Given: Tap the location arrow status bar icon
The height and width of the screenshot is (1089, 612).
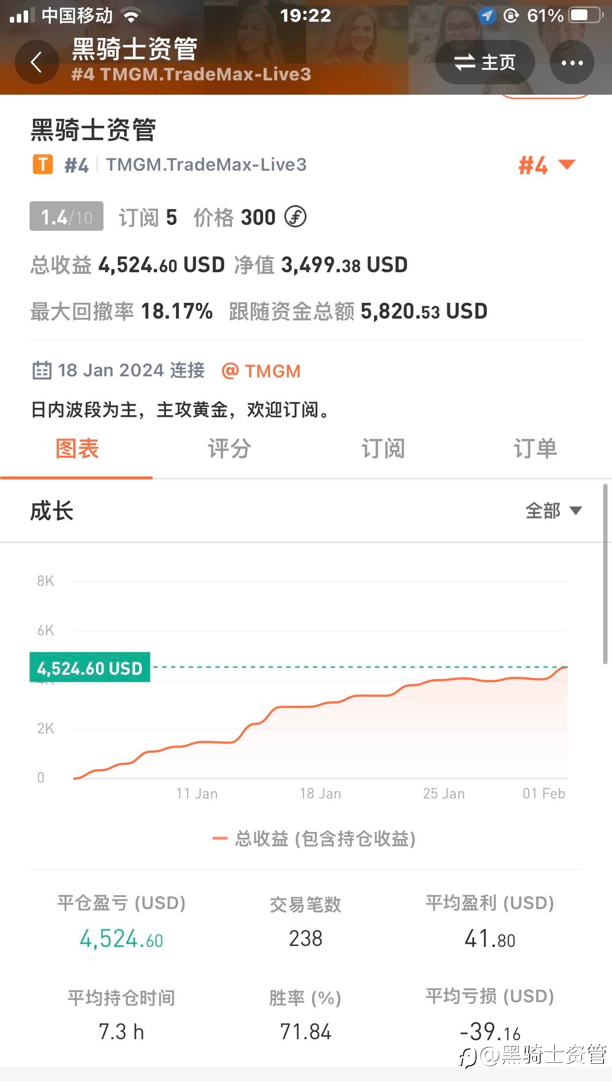Looking at the screenshot, I should (487, 16).
